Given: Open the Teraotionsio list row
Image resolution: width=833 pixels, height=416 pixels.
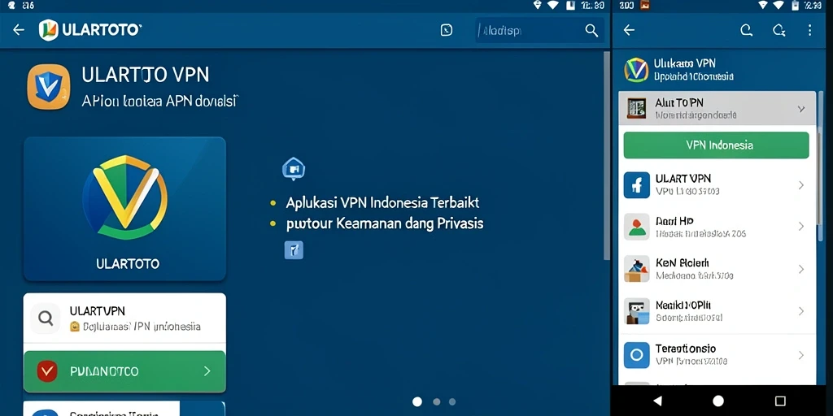Looking at the screenshot, I should pyautogui.click(x=717, y=355).
